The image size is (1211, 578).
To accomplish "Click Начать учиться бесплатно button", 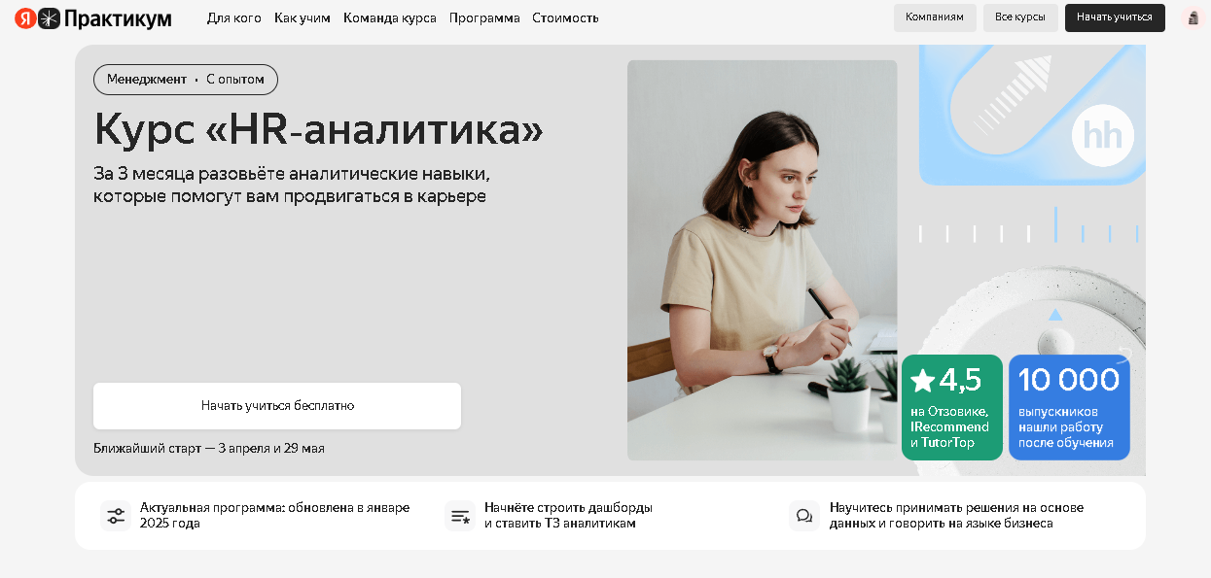I will pos(277,405).
